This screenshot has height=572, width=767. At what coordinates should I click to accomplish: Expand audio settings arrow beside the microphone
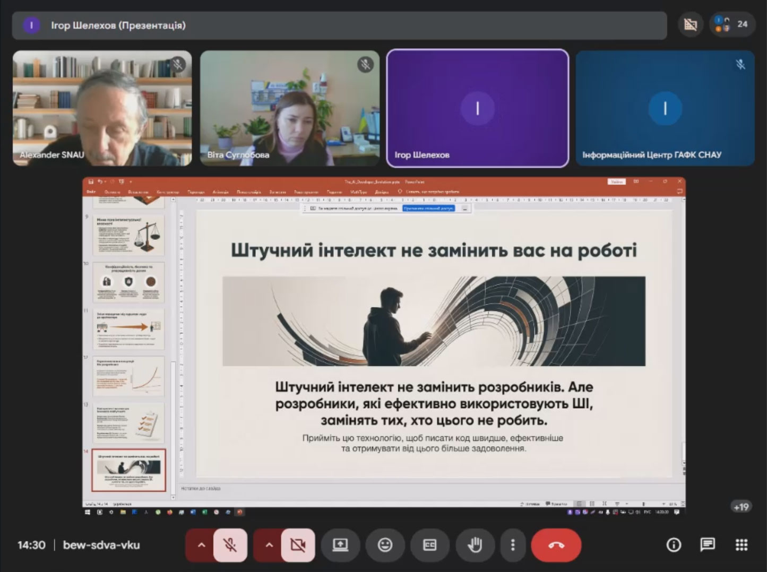201,545
